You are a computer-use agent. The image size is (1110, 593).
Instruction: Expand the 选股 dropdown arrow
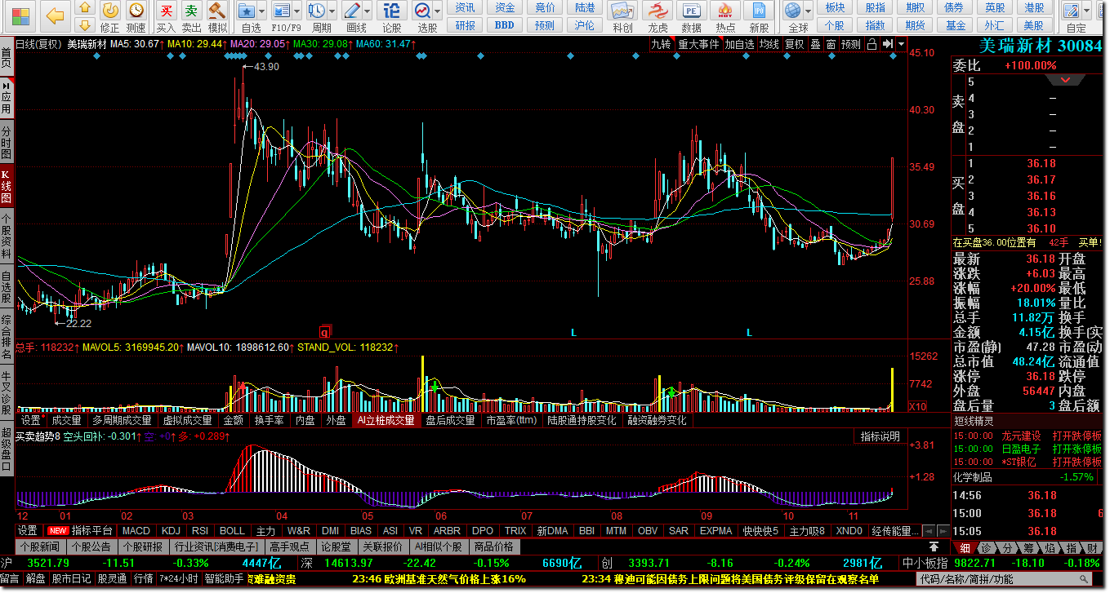click(438, 11)
